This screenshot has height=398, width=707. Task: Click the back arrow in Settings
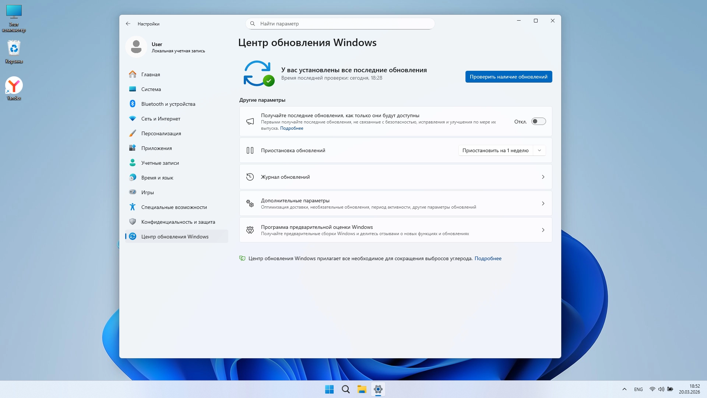(x=128, y=24)
